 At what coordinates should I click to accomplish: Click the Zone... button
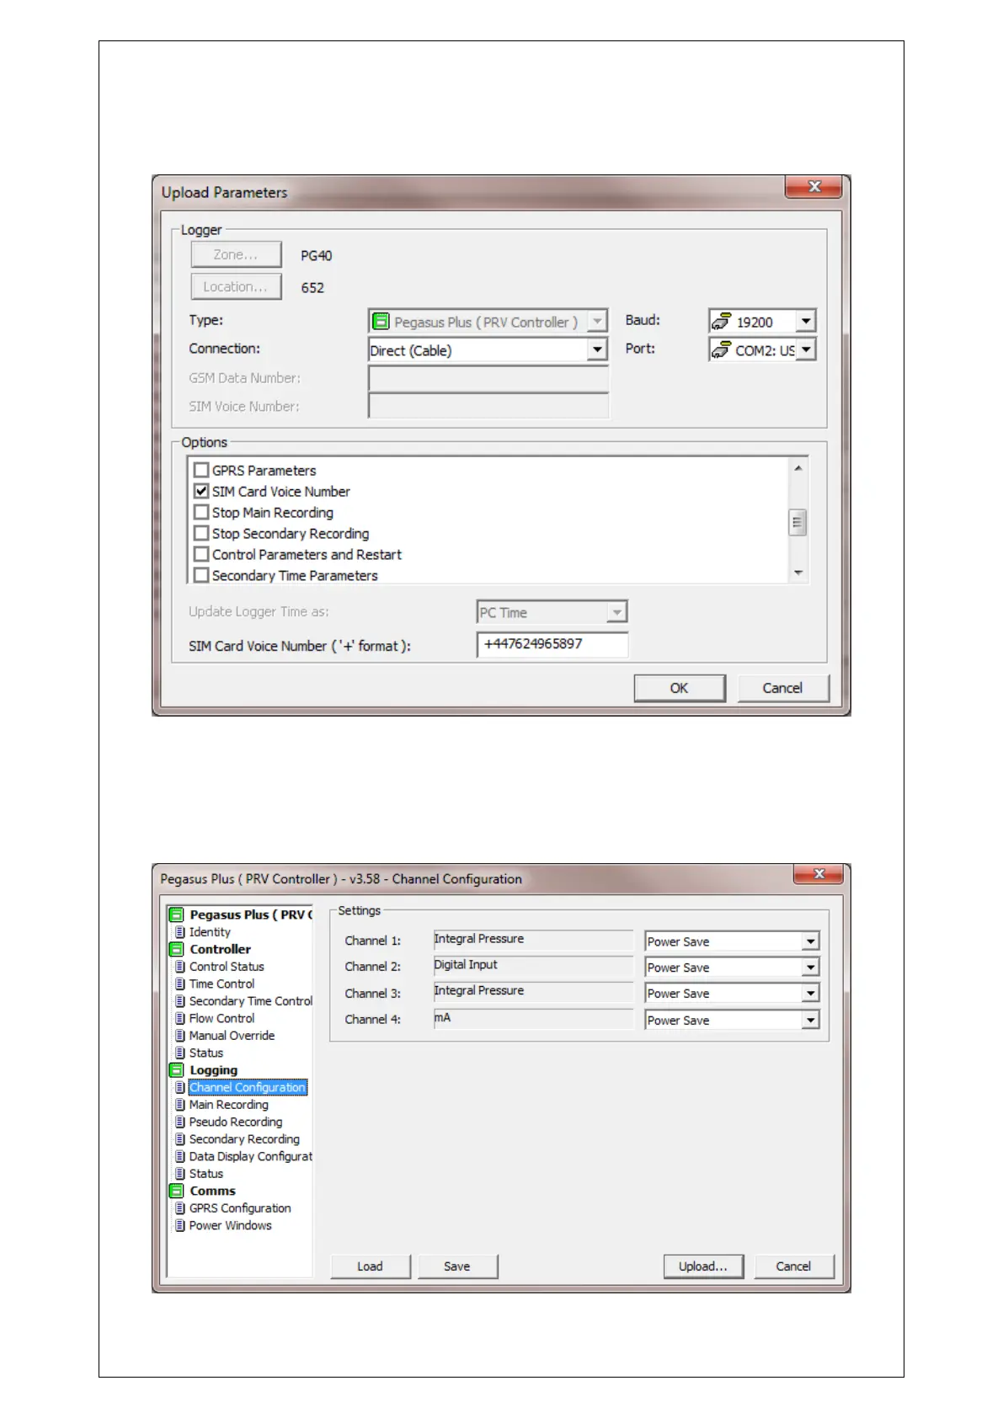point(236,254)
